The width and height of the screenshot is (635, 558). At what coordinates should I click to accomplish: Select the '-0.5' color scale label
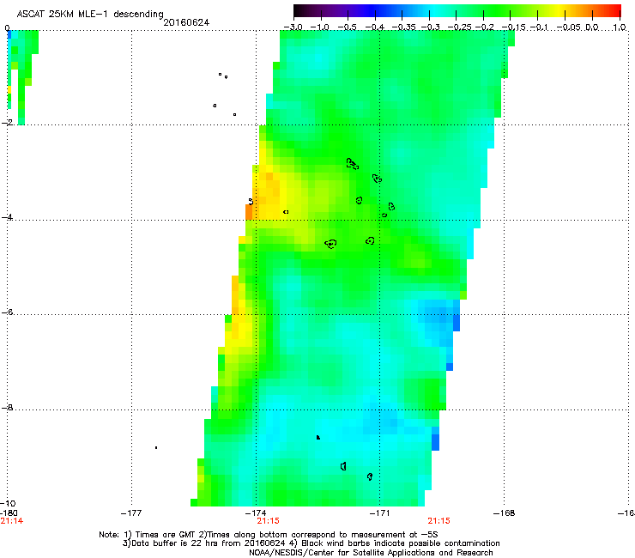coord(347,27)
